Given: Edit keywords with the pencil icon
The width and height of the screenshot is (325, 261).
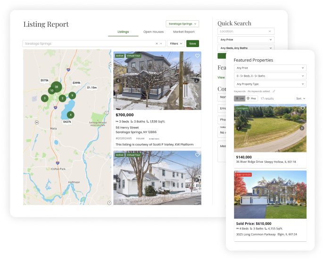Looking at the screenshot, I should (x=274, y=91).
